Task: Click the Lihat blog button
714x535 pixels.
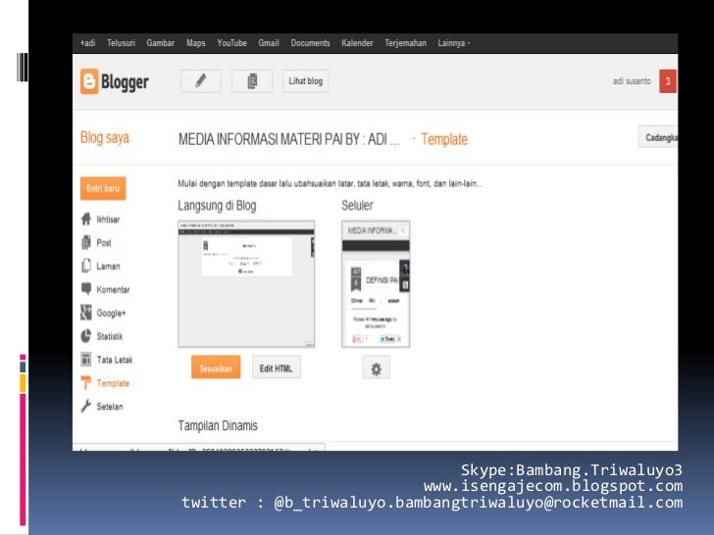Action: tap(306, 81)
